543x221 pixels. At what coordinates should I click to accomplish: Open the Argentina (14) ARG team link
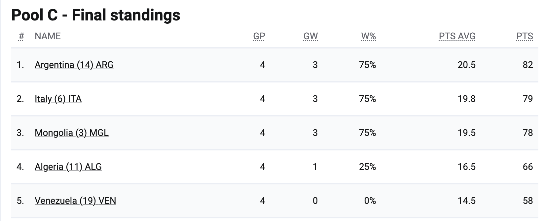tap(74, 65)
